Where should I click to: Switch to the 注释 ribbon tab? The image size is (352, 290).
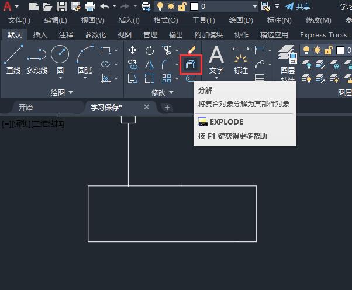[66, 35]
